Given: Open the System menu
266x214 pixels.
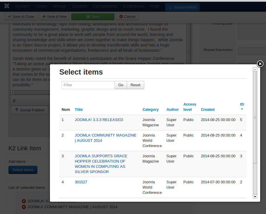Looking at the screenshot, I should click(x=22, y=6).
